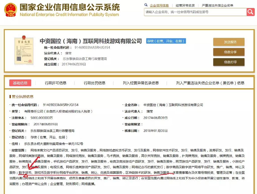This screenshot has height=194, width=257.
Task: Click the 信息分享 button
Action: point(229,52)
